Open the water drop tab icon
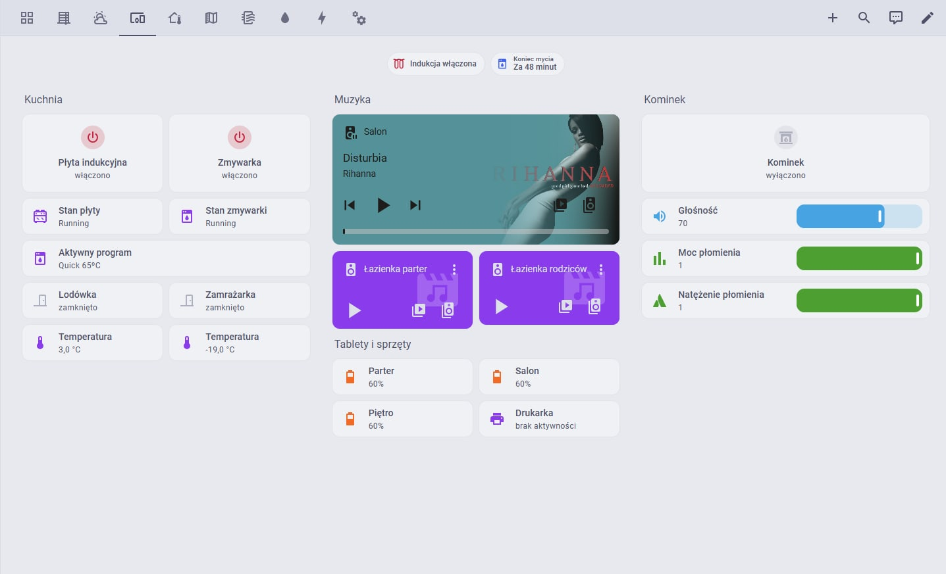946x574 pixels. [x=285, y=18]
